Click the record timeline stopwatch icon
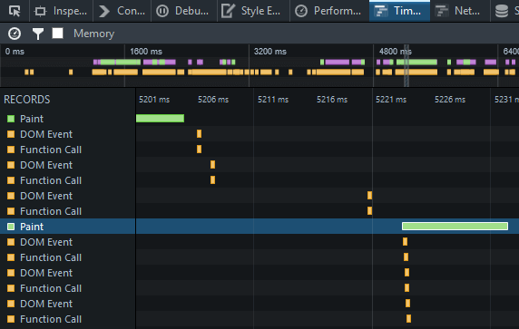Viewport: 519px width, 329px height. click(15, 34)
